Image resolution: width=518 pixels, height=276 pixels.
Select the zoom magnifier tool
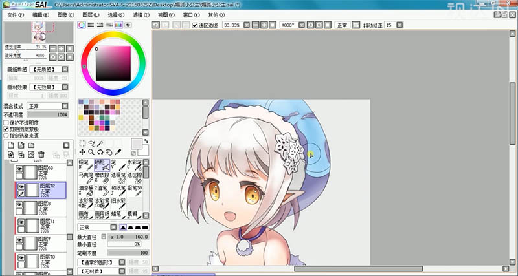pyautogui.click(x=91, y=153)
